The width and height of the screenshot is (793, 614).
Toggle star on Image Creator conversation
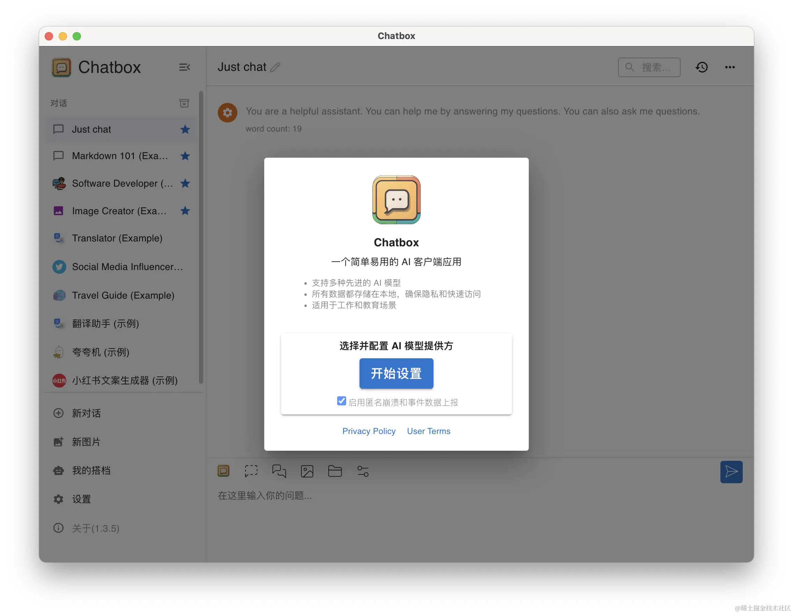[185, 211]
